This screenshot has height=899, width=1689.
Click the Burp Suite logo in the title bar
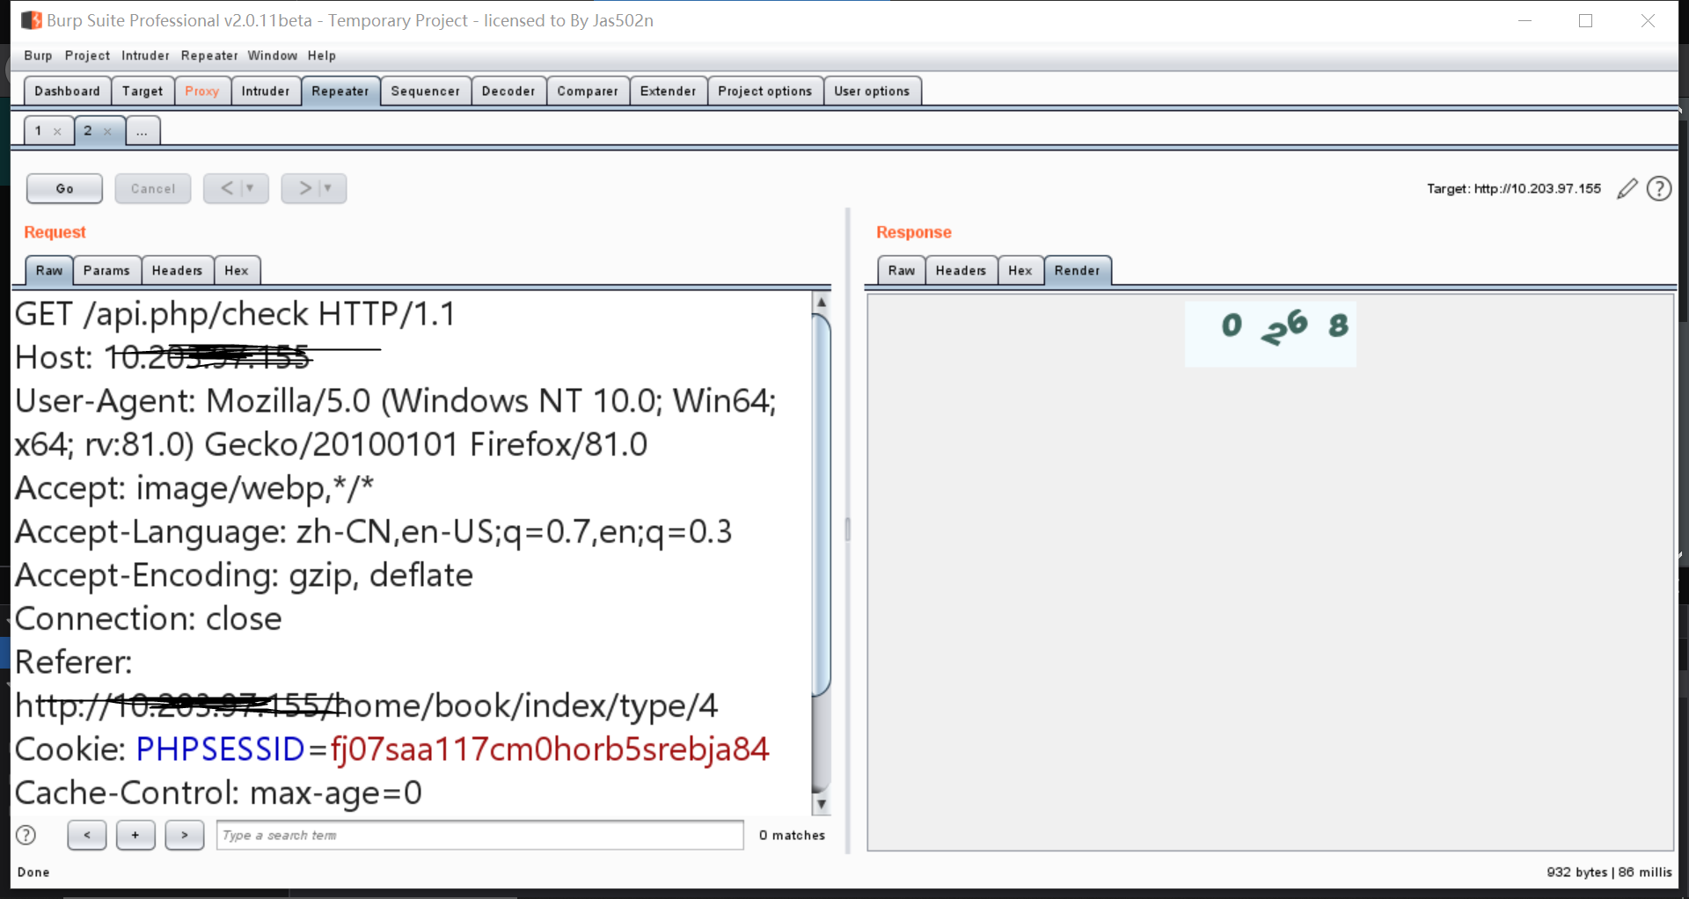pos(32,20)
